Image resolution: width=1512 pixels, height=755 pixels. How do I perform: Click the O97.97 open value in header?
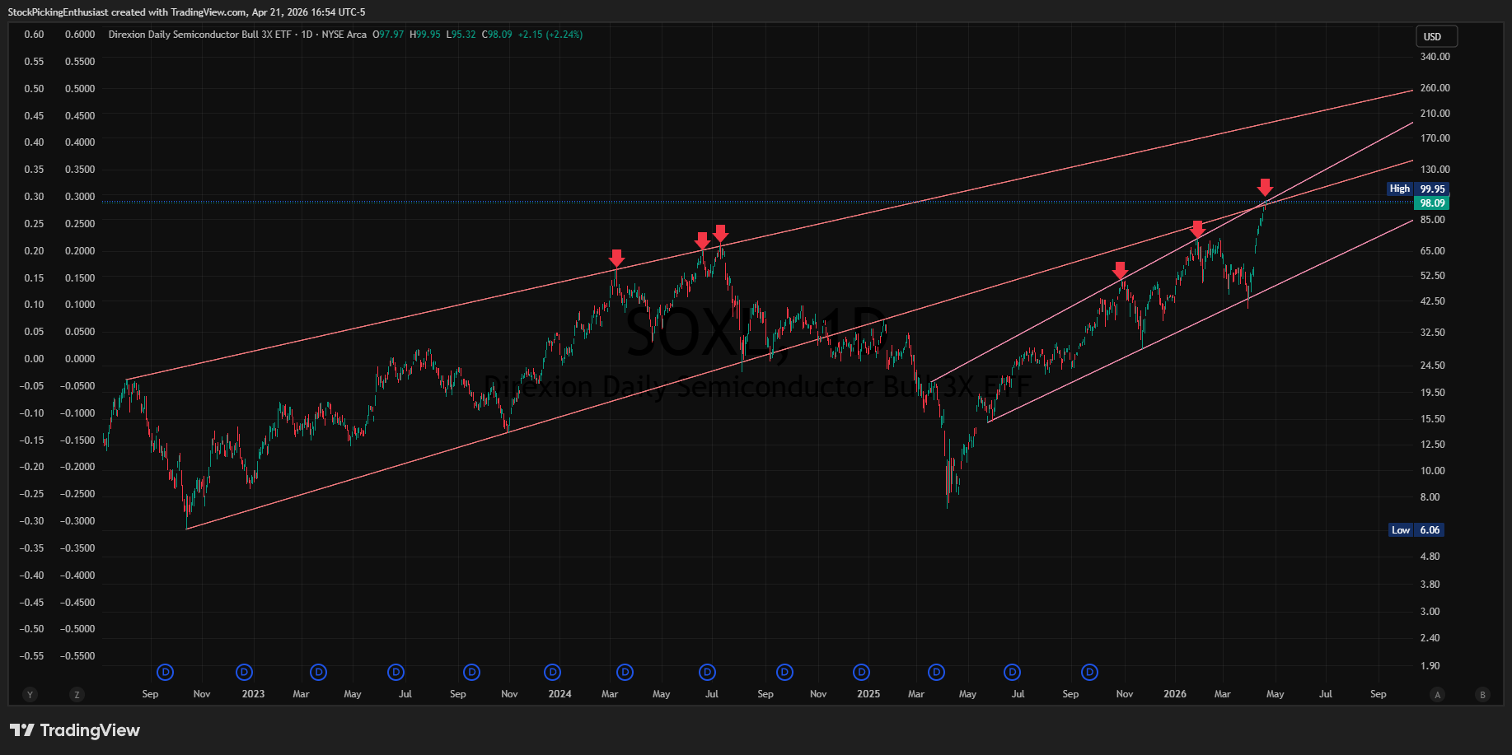388,35
